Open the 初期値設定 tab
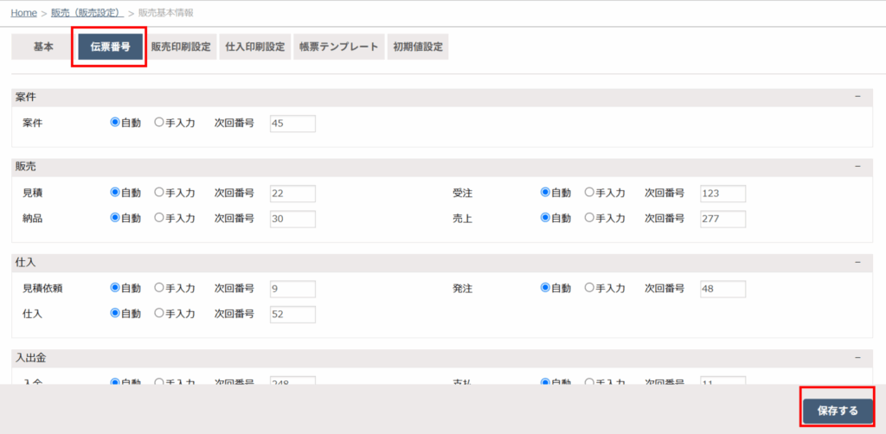 pos(417,48)
